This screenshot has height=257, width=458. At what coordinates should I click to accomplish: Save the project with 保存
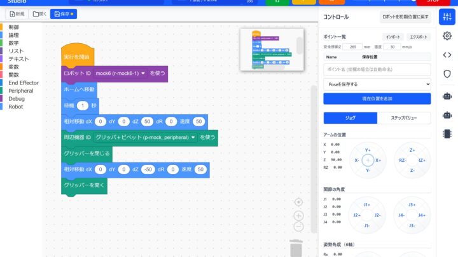[64, 14]
